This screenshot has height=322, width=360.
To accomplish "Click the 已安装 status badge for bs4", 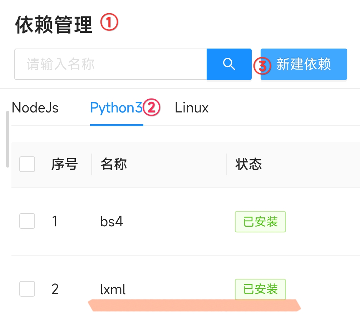I will (260, 221).
